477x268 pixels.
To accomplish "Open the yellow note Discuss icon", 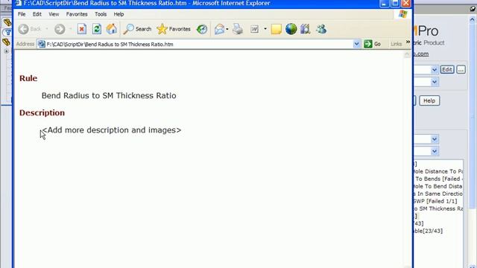I will point(277,29).
